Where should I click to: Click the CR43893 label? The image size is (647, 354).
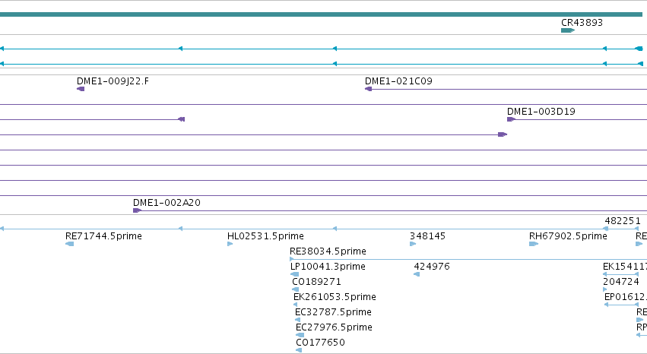coord(582,23)
